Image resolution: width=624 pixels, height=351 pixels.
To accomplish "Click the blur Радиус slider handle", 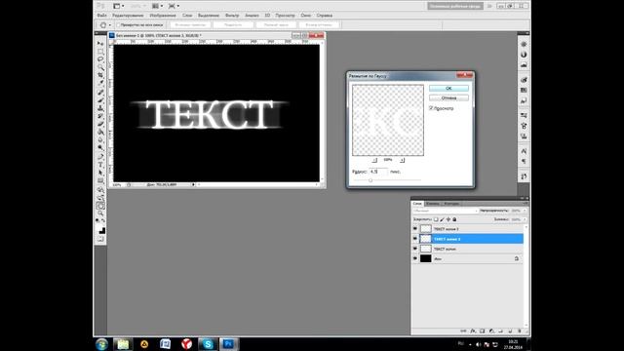I will coord(370,180).
